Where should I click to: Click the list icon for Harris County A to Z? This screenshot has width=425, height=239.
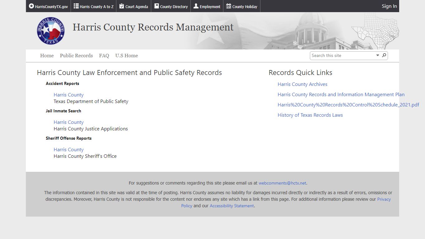[x=76, y=6]
